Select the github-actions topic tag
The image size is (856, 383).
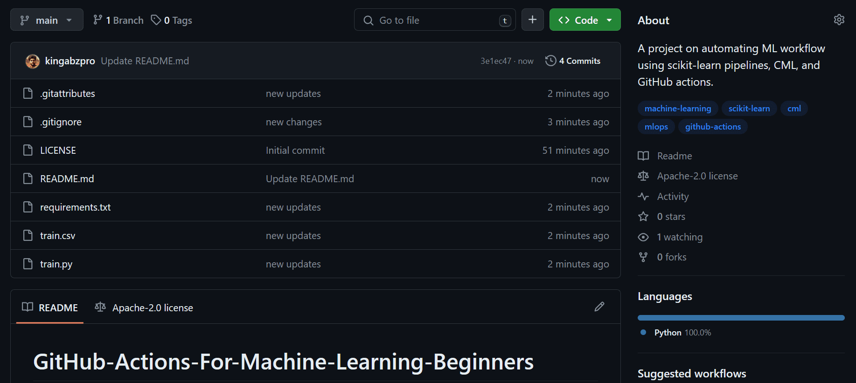tap(713, 127)
